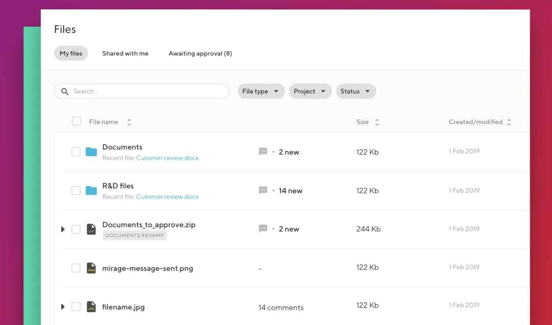Toggle the select-all checkbox in the header

pos(76,121)
